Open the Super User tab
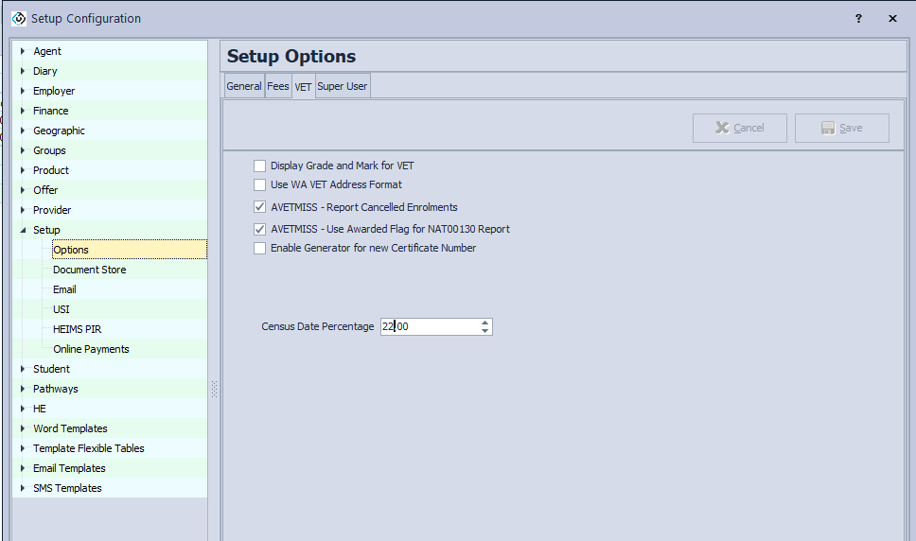Screen dimensions: 916x541 (x=342, y=86)
